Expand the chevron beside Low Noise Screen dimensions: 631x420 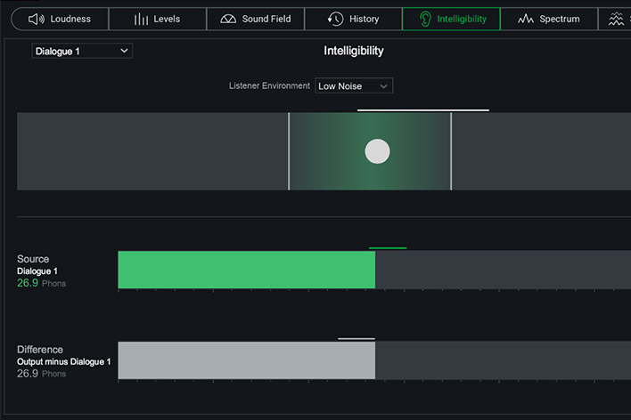(383, 86)
